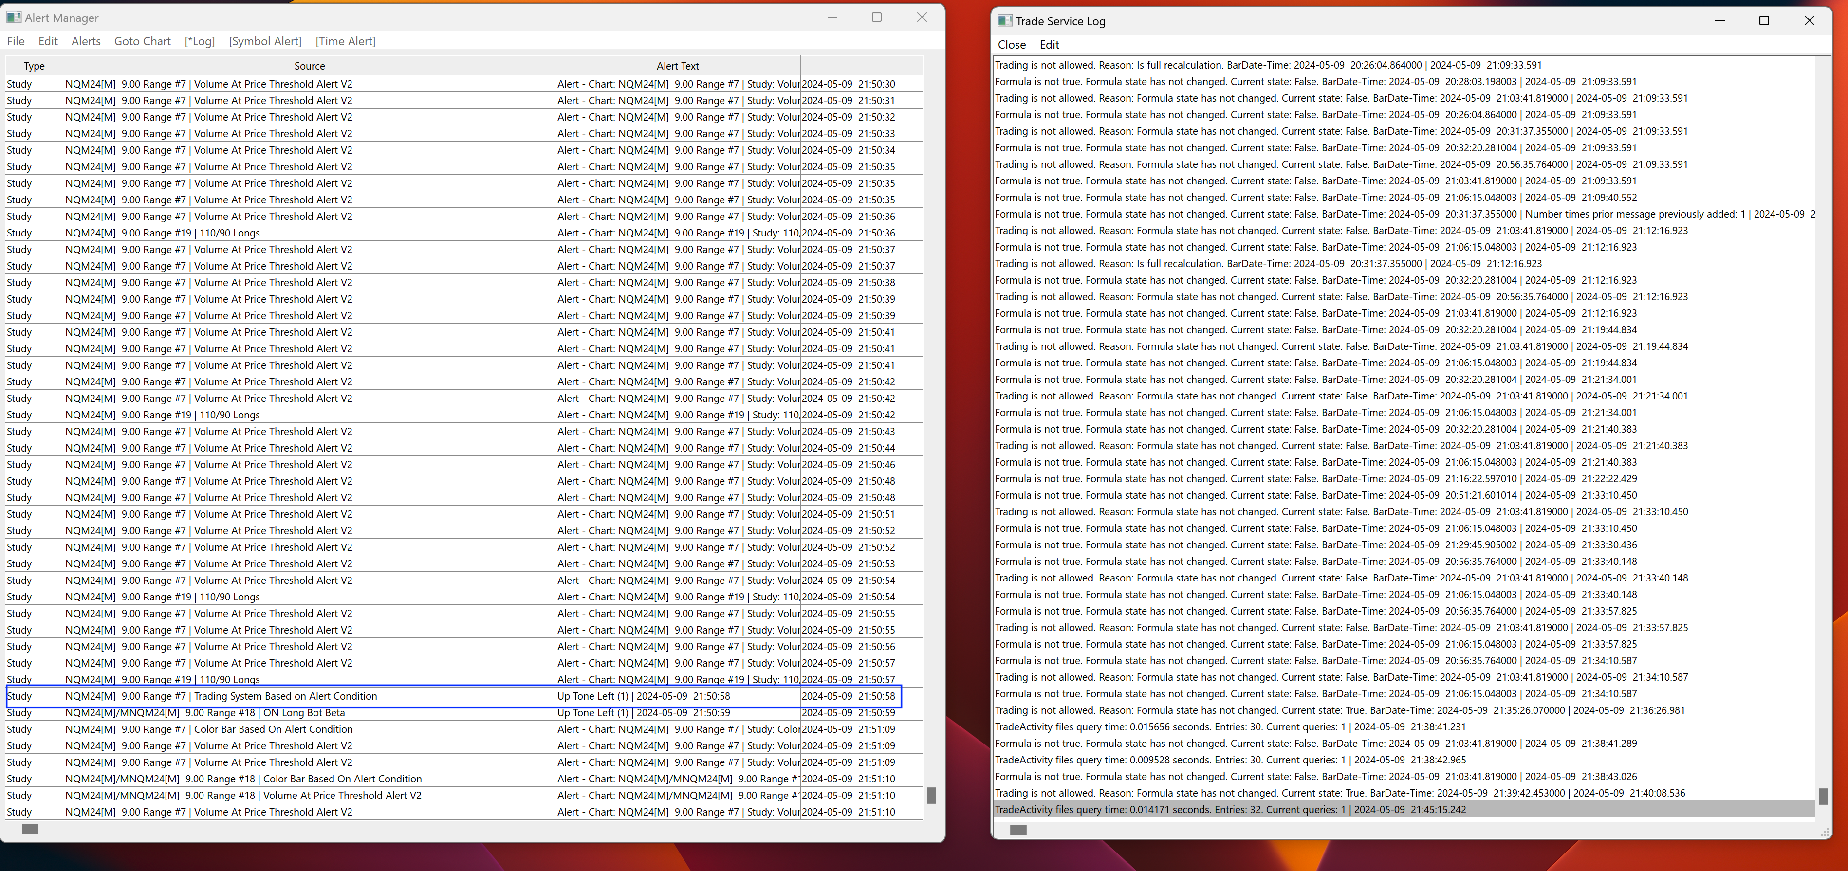Click the Type column header
The image size is (1848, 871).
point(34,66)
